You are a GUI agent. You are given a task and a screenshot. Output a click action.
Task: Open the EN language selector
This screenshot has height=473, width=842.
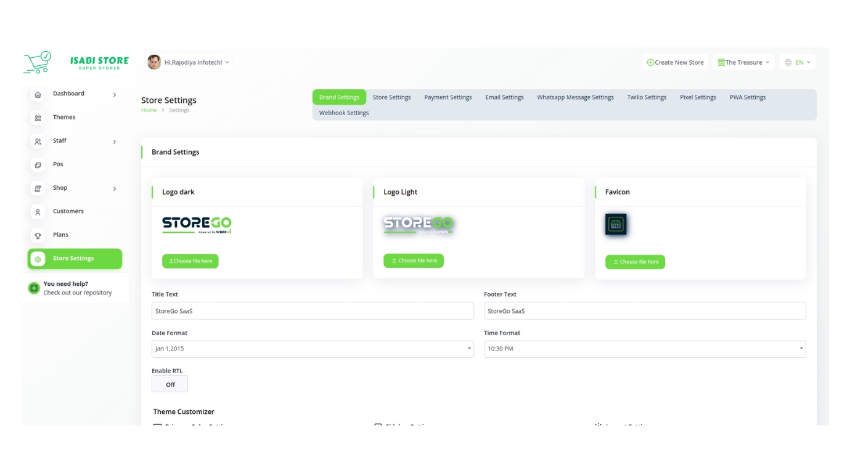tap(798, 62)
